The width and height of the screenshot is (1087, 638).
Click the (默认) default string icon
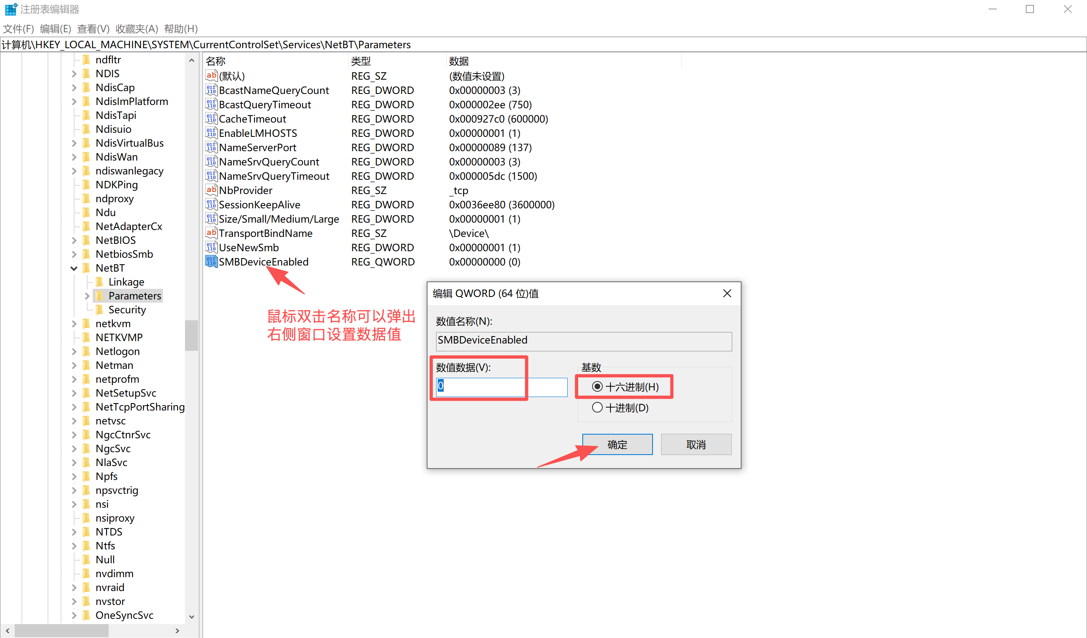coord(211,76)
